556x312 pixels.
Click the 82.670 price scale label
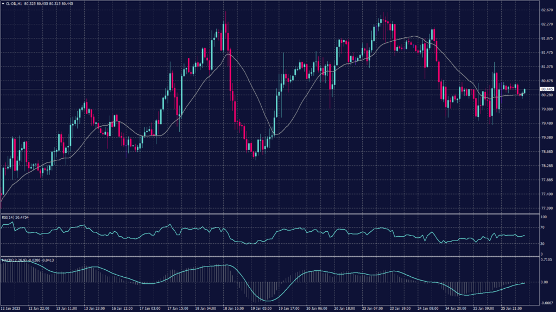pos(546,10)
